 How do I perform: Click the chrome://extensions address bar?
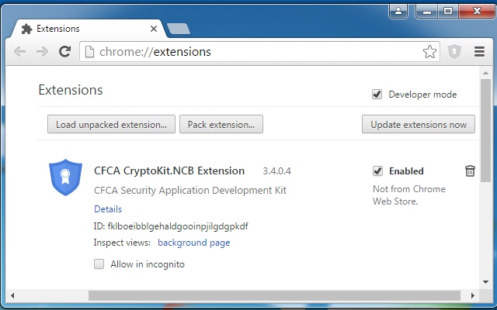point(259,52)
